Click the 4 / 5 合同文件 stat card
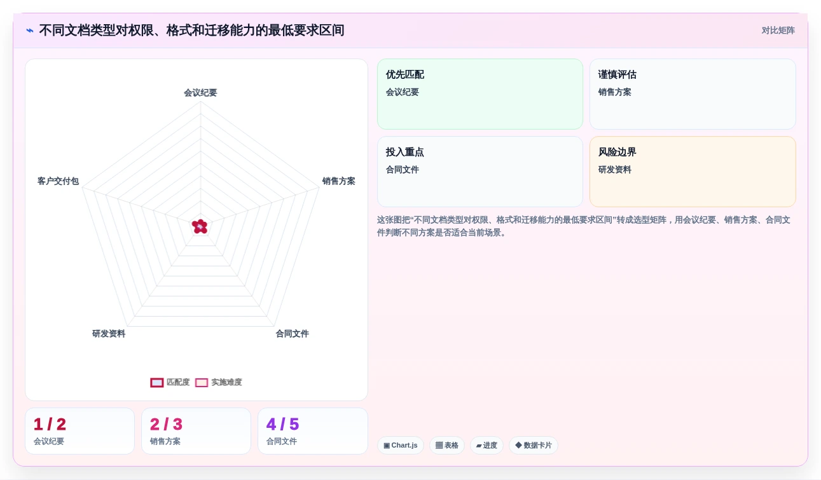 point(313,431)
